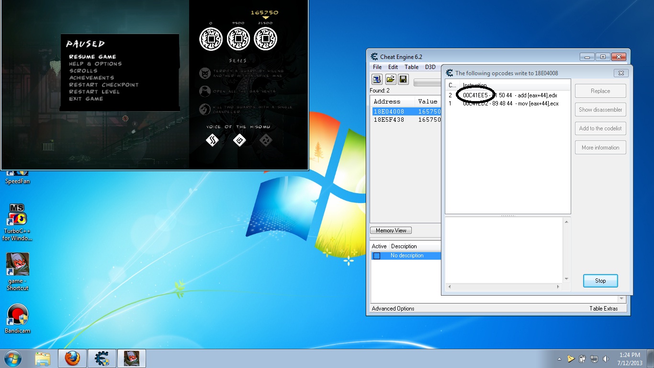The width and height of the screenshot is (654, 368).
Task: Click Advanced Options at window bottom
Action: [393, 309]
